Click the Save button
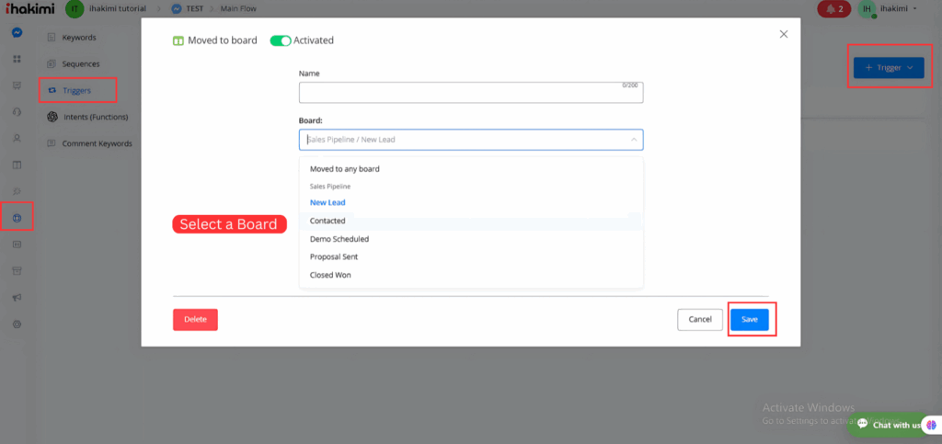 click(x=750, y=319)
